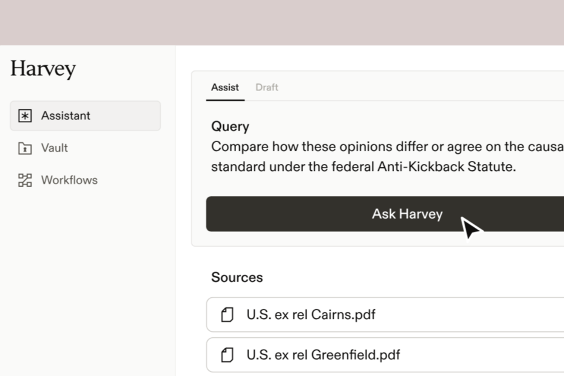This screenshot has height=376, width=564.
Task: Switch to the Assist tab
Action: [225, 88]
